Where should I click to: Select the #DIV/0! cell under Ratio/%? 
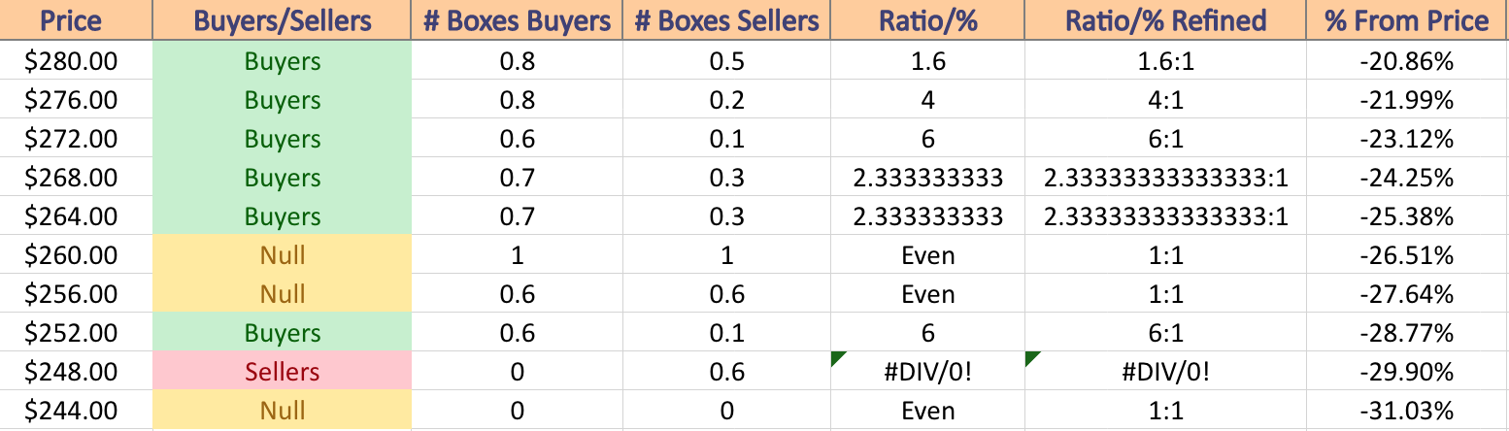pyautogui.click(x=928, y=372)
